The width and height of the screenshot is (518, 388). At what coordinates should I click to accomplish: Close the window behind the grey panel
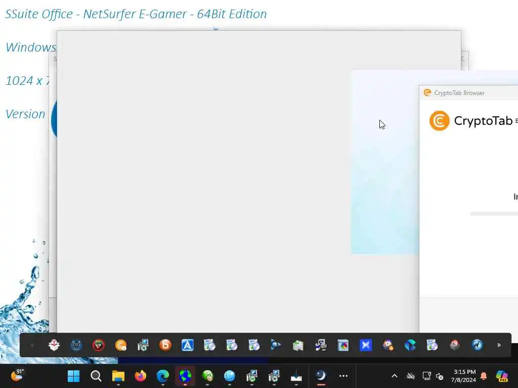[x=462, y=59]
